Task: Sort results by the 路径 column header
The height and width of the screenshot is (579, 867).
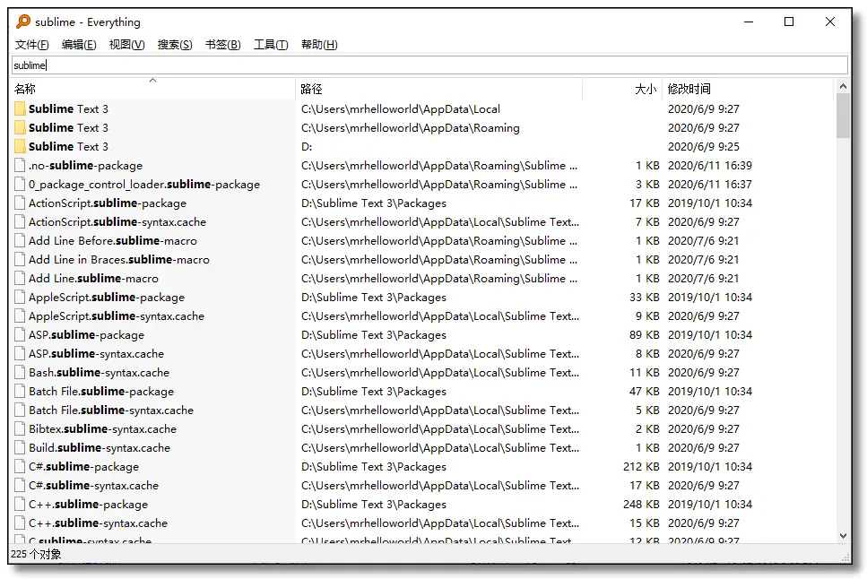Action: (439, 89)
